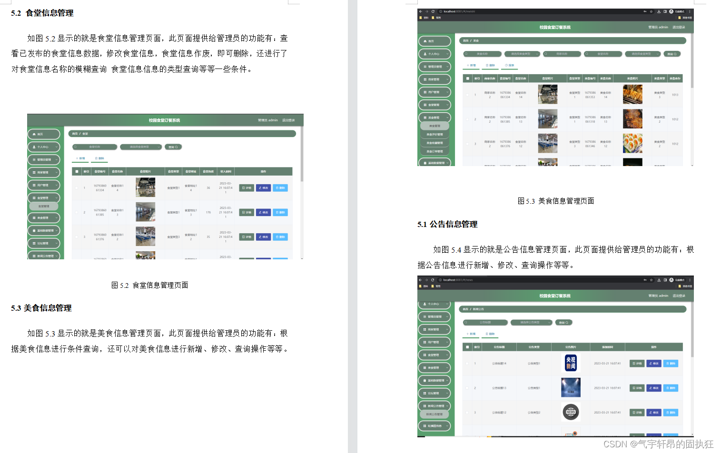Open canteen type dropdown on canteen page

coord(141,147)
